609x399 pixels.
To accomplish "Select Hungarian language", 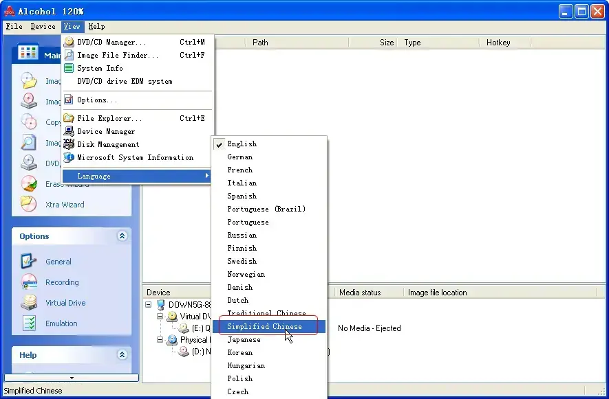I will [x=269, y=365].
